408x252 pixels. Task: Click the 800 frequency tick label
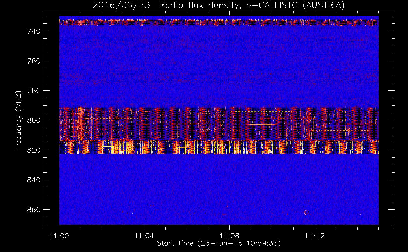tap(34, 120)
